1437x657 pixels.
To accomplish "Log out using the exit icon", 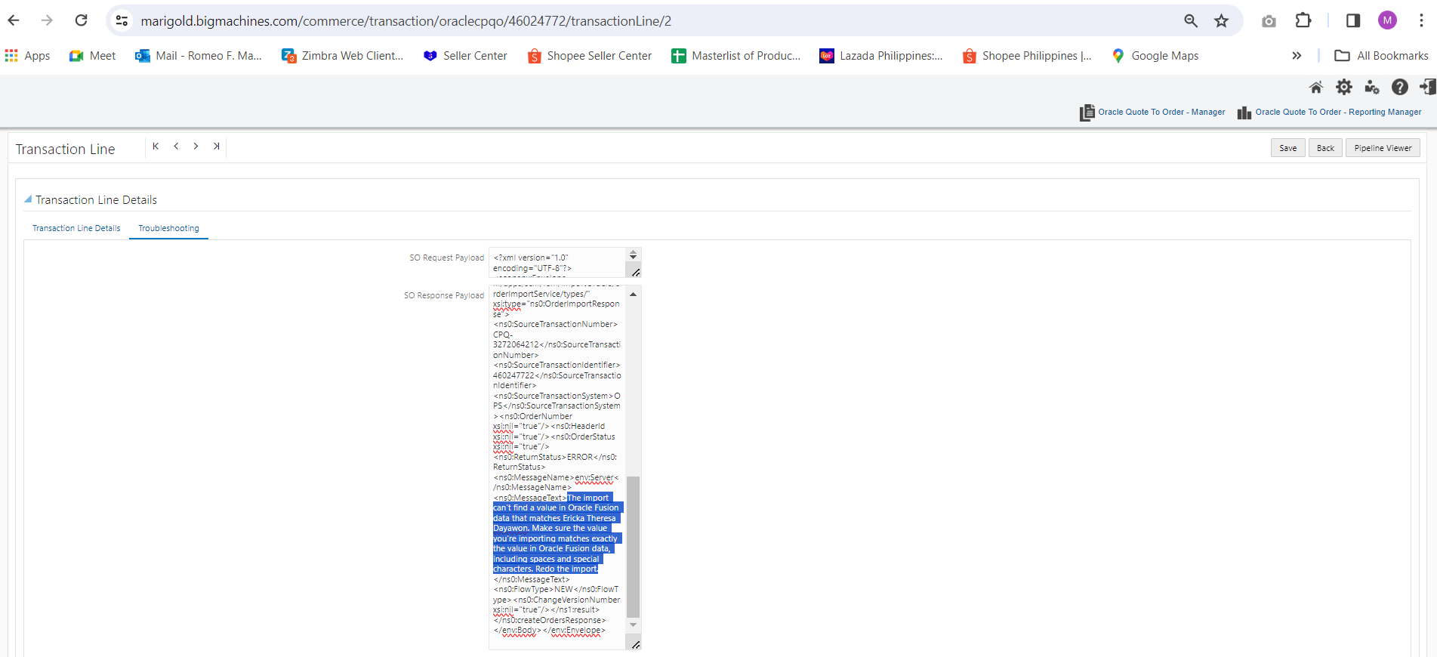I will click(x=1427, y=88).
